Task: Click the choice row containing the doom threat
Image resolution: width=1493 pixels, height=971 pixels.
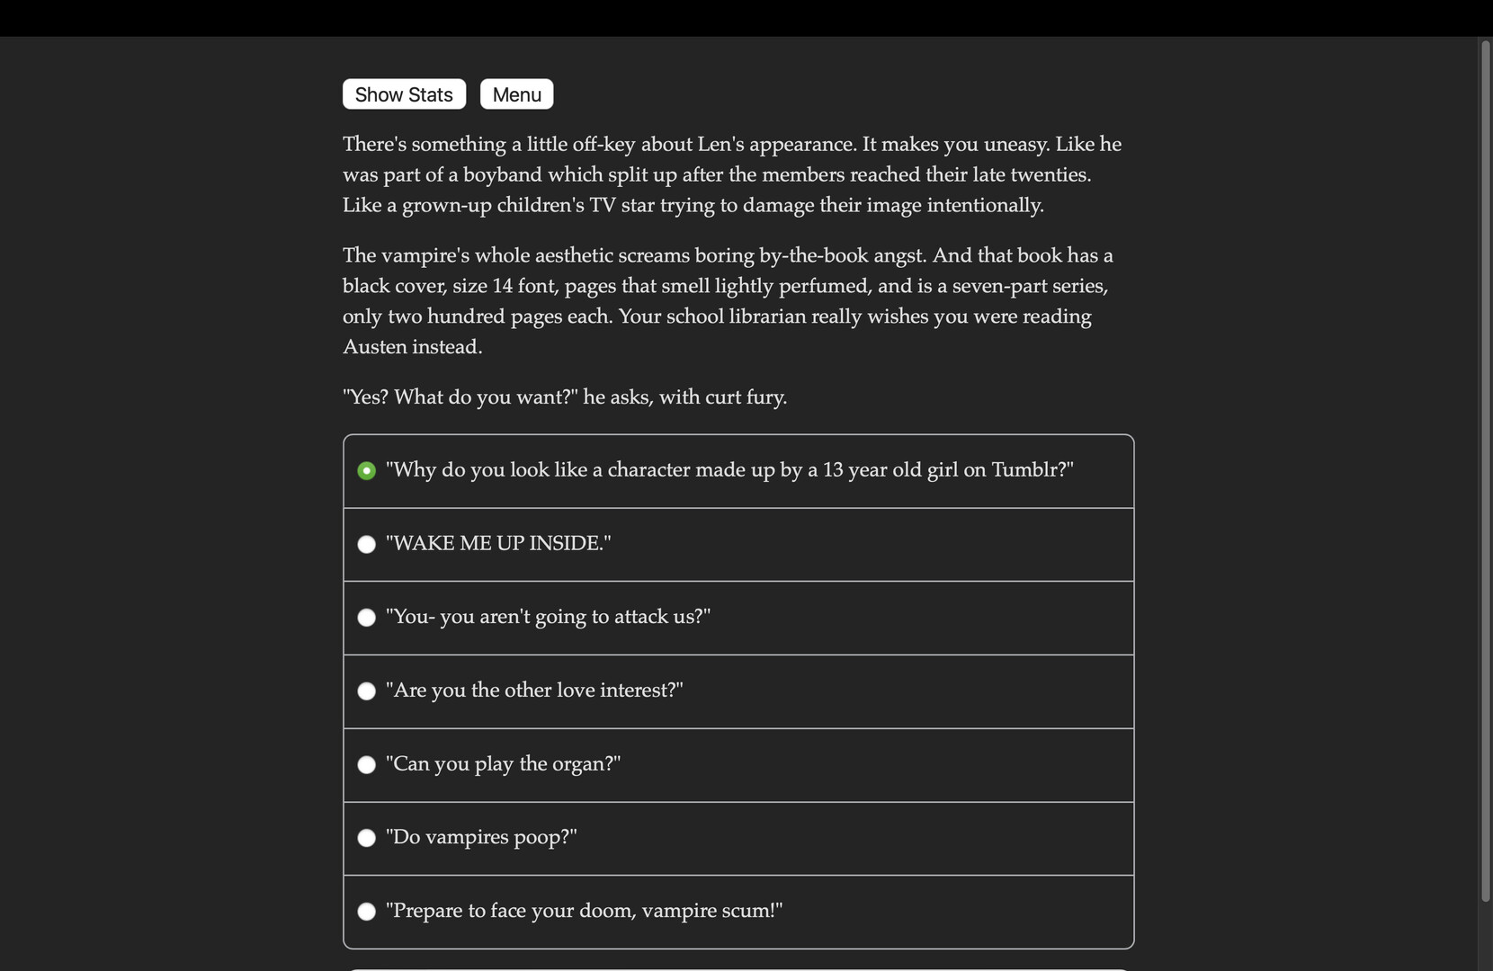Action: click(x=738, y=911)
